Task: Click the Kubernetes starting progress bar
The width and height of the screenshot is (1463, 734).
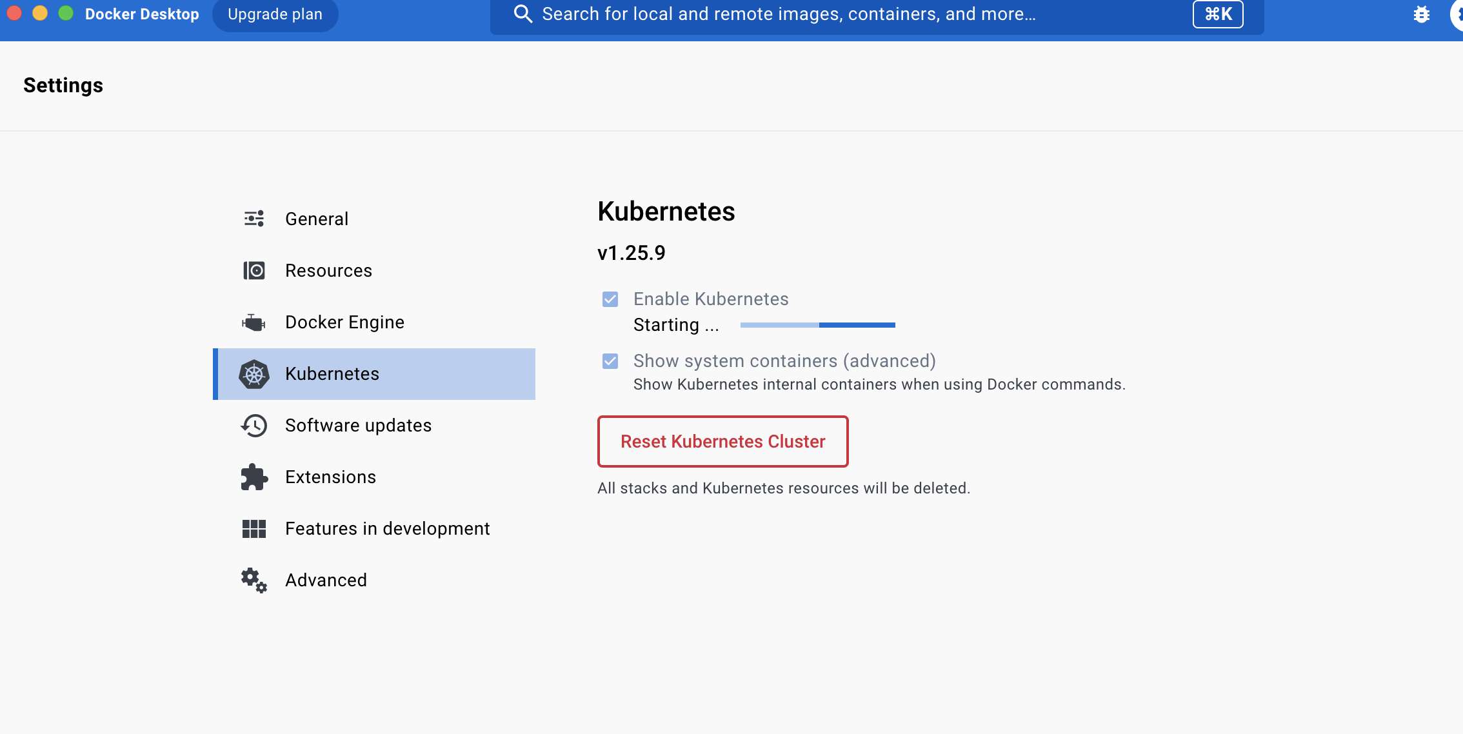Action: (x=818, y=325)
